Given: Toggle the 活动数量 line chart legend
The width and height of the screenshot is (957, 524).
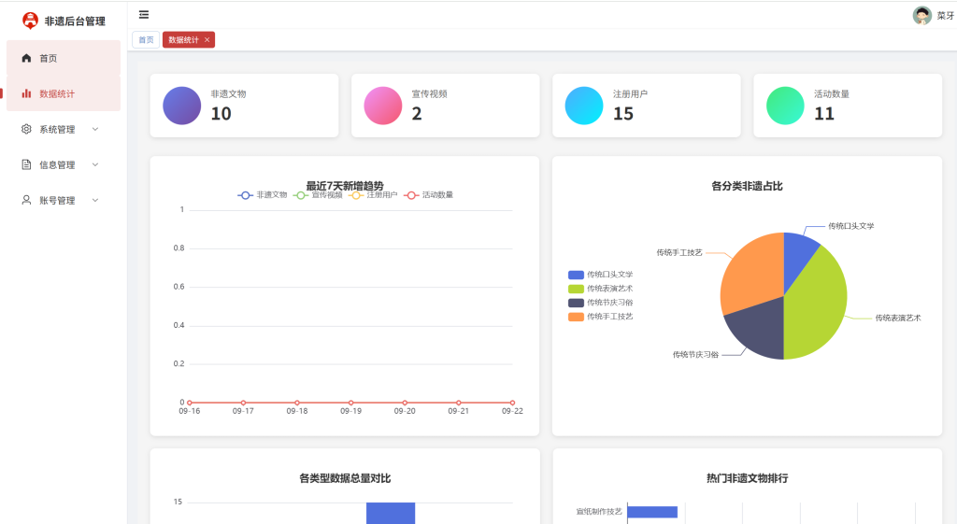Looking at the screenshot, I should point(428,195).
